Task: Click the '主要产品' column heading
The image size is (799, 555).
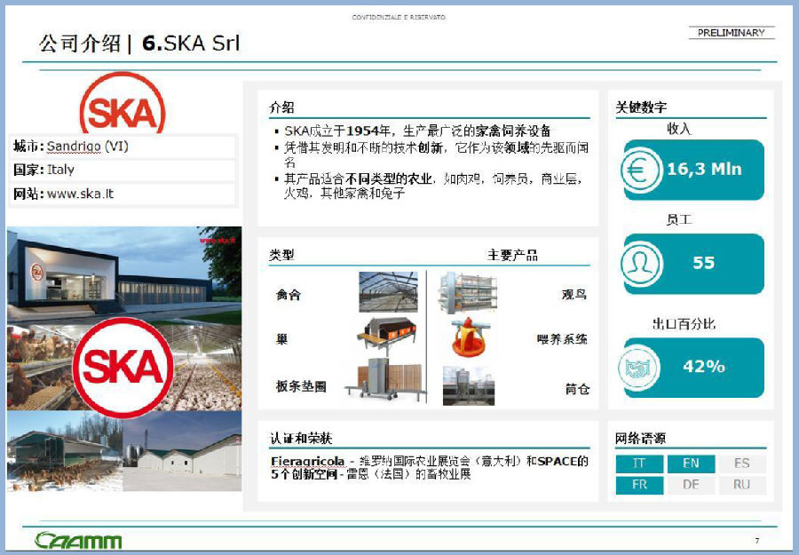Action: tap(512, 255)
